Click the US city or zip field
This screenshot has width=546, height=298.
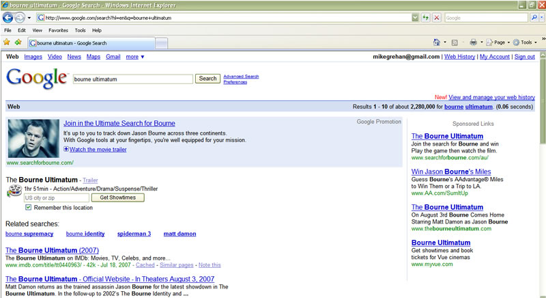coord(57,198)
